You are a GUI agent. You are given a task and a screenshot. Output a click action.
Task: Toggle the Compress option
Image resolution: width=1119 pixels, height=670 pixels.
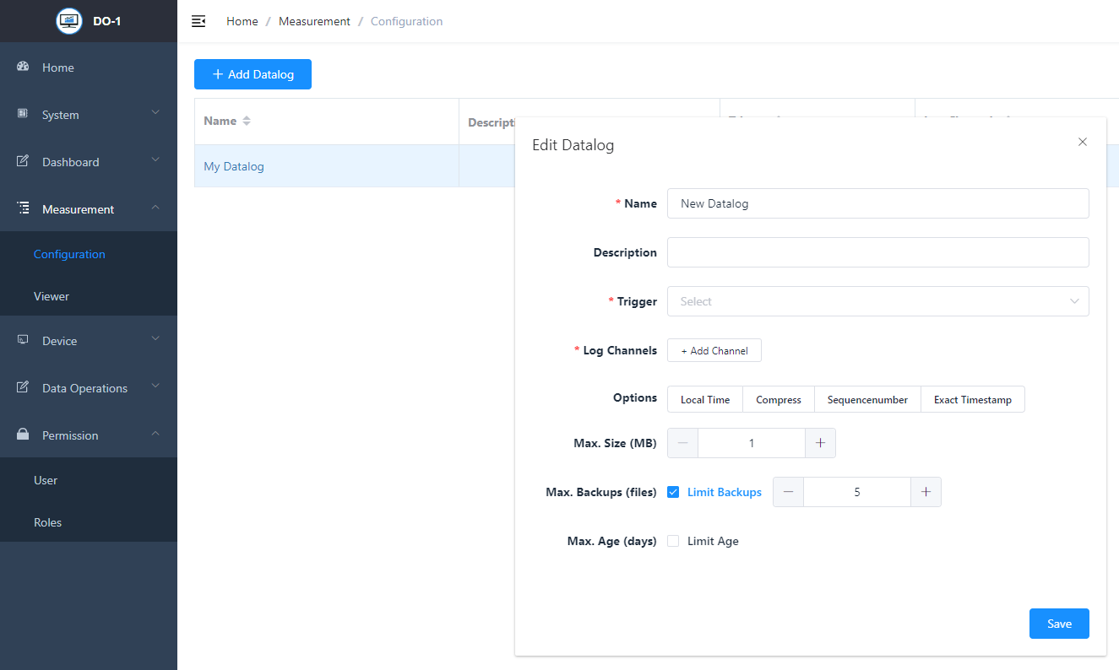point(778,399)
